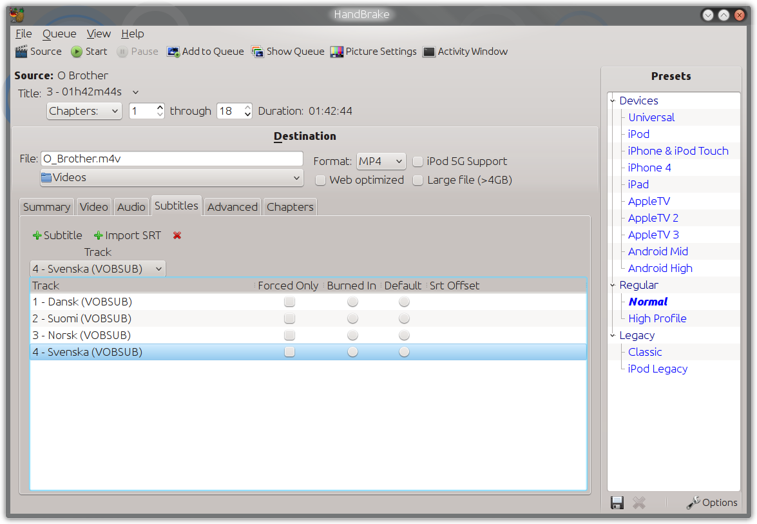The width and height of the screenshot is (757, 524).
Task: Check Forced Only for Svenska track
Action: [289, 352]
